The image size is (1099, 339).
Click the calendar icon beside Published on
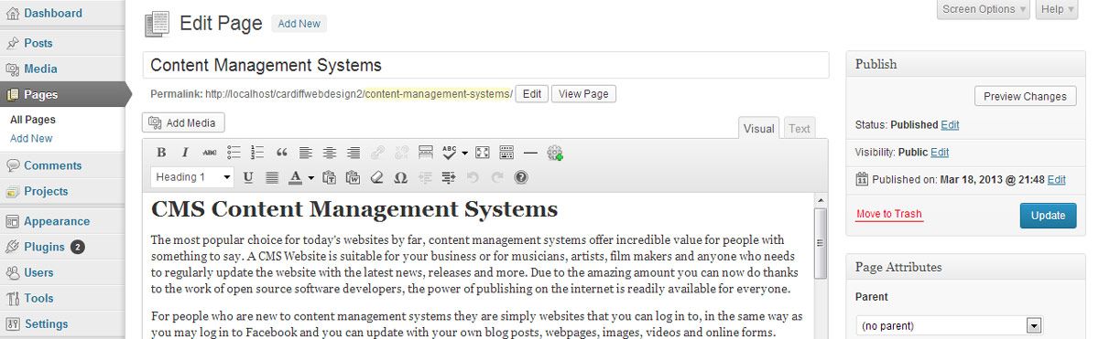[x=862, y=180]
